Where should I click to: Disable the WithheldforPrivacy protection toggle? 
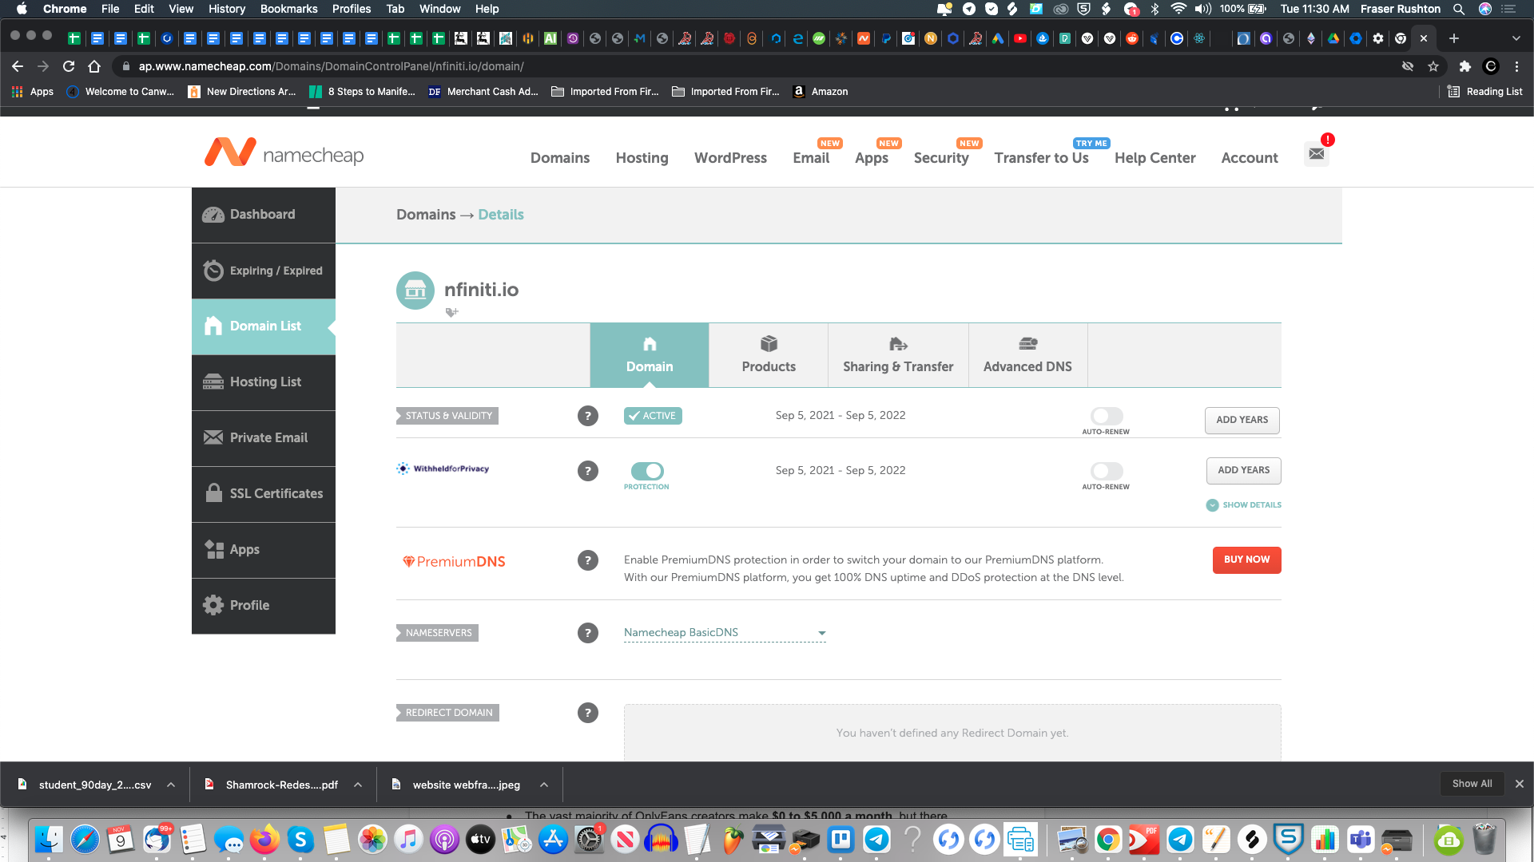coord(647,471)
